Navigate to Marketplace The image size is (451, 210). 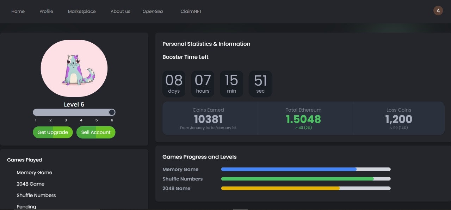(82, 11)
